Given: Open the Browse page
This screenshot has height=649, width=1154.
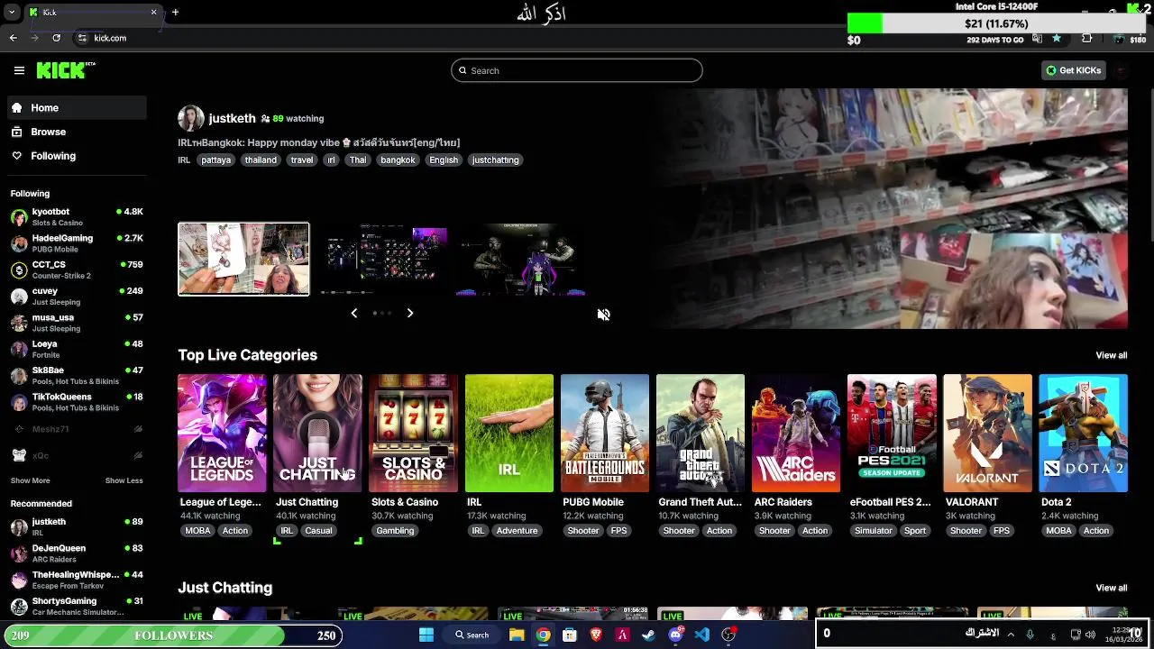Looking at the screenshot, I should click(77, 132).
